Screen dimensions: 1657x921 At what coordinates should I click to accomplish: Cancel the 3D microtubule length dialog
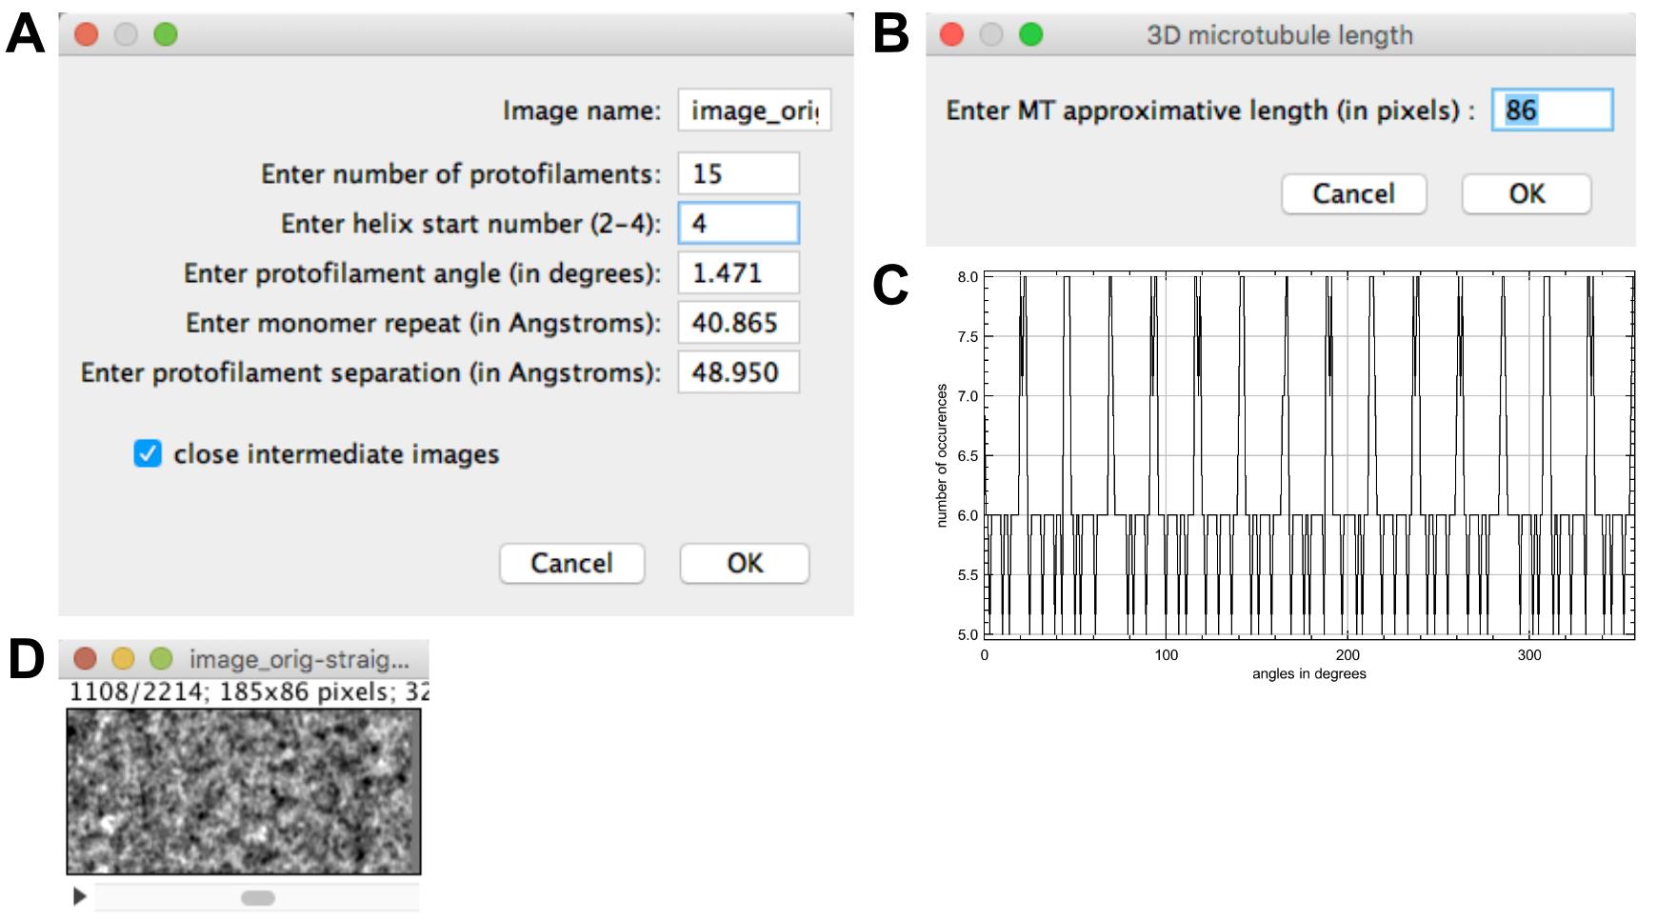(x=1353, y=193)
